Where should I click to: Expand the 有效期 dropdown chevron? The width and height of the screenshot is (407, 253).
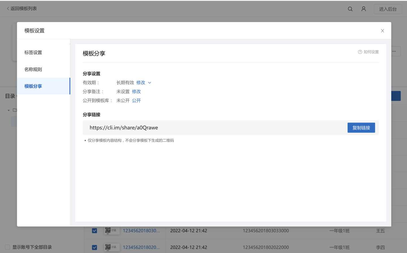pos(150,83)
